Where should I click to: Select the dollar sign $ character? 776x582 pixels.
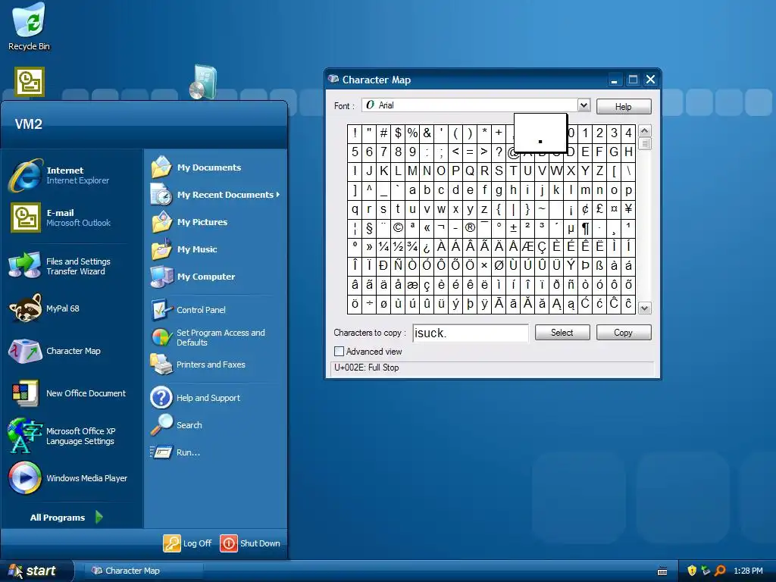(x=398, y=133)
